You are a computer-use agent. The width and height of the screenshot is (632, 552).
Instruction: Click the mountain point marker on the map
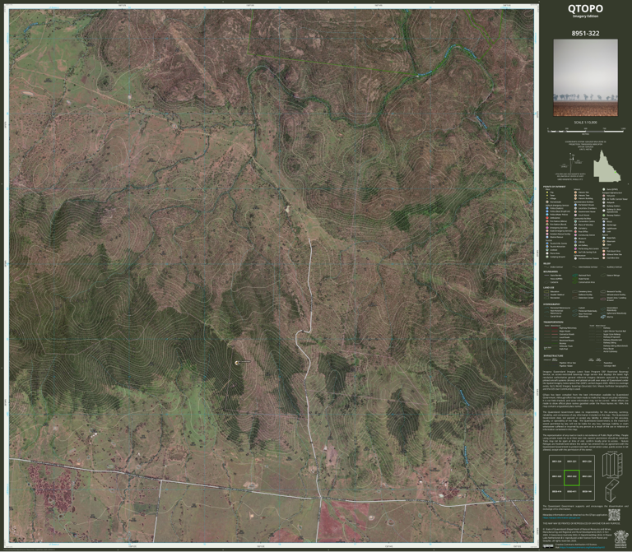[236, 363]
